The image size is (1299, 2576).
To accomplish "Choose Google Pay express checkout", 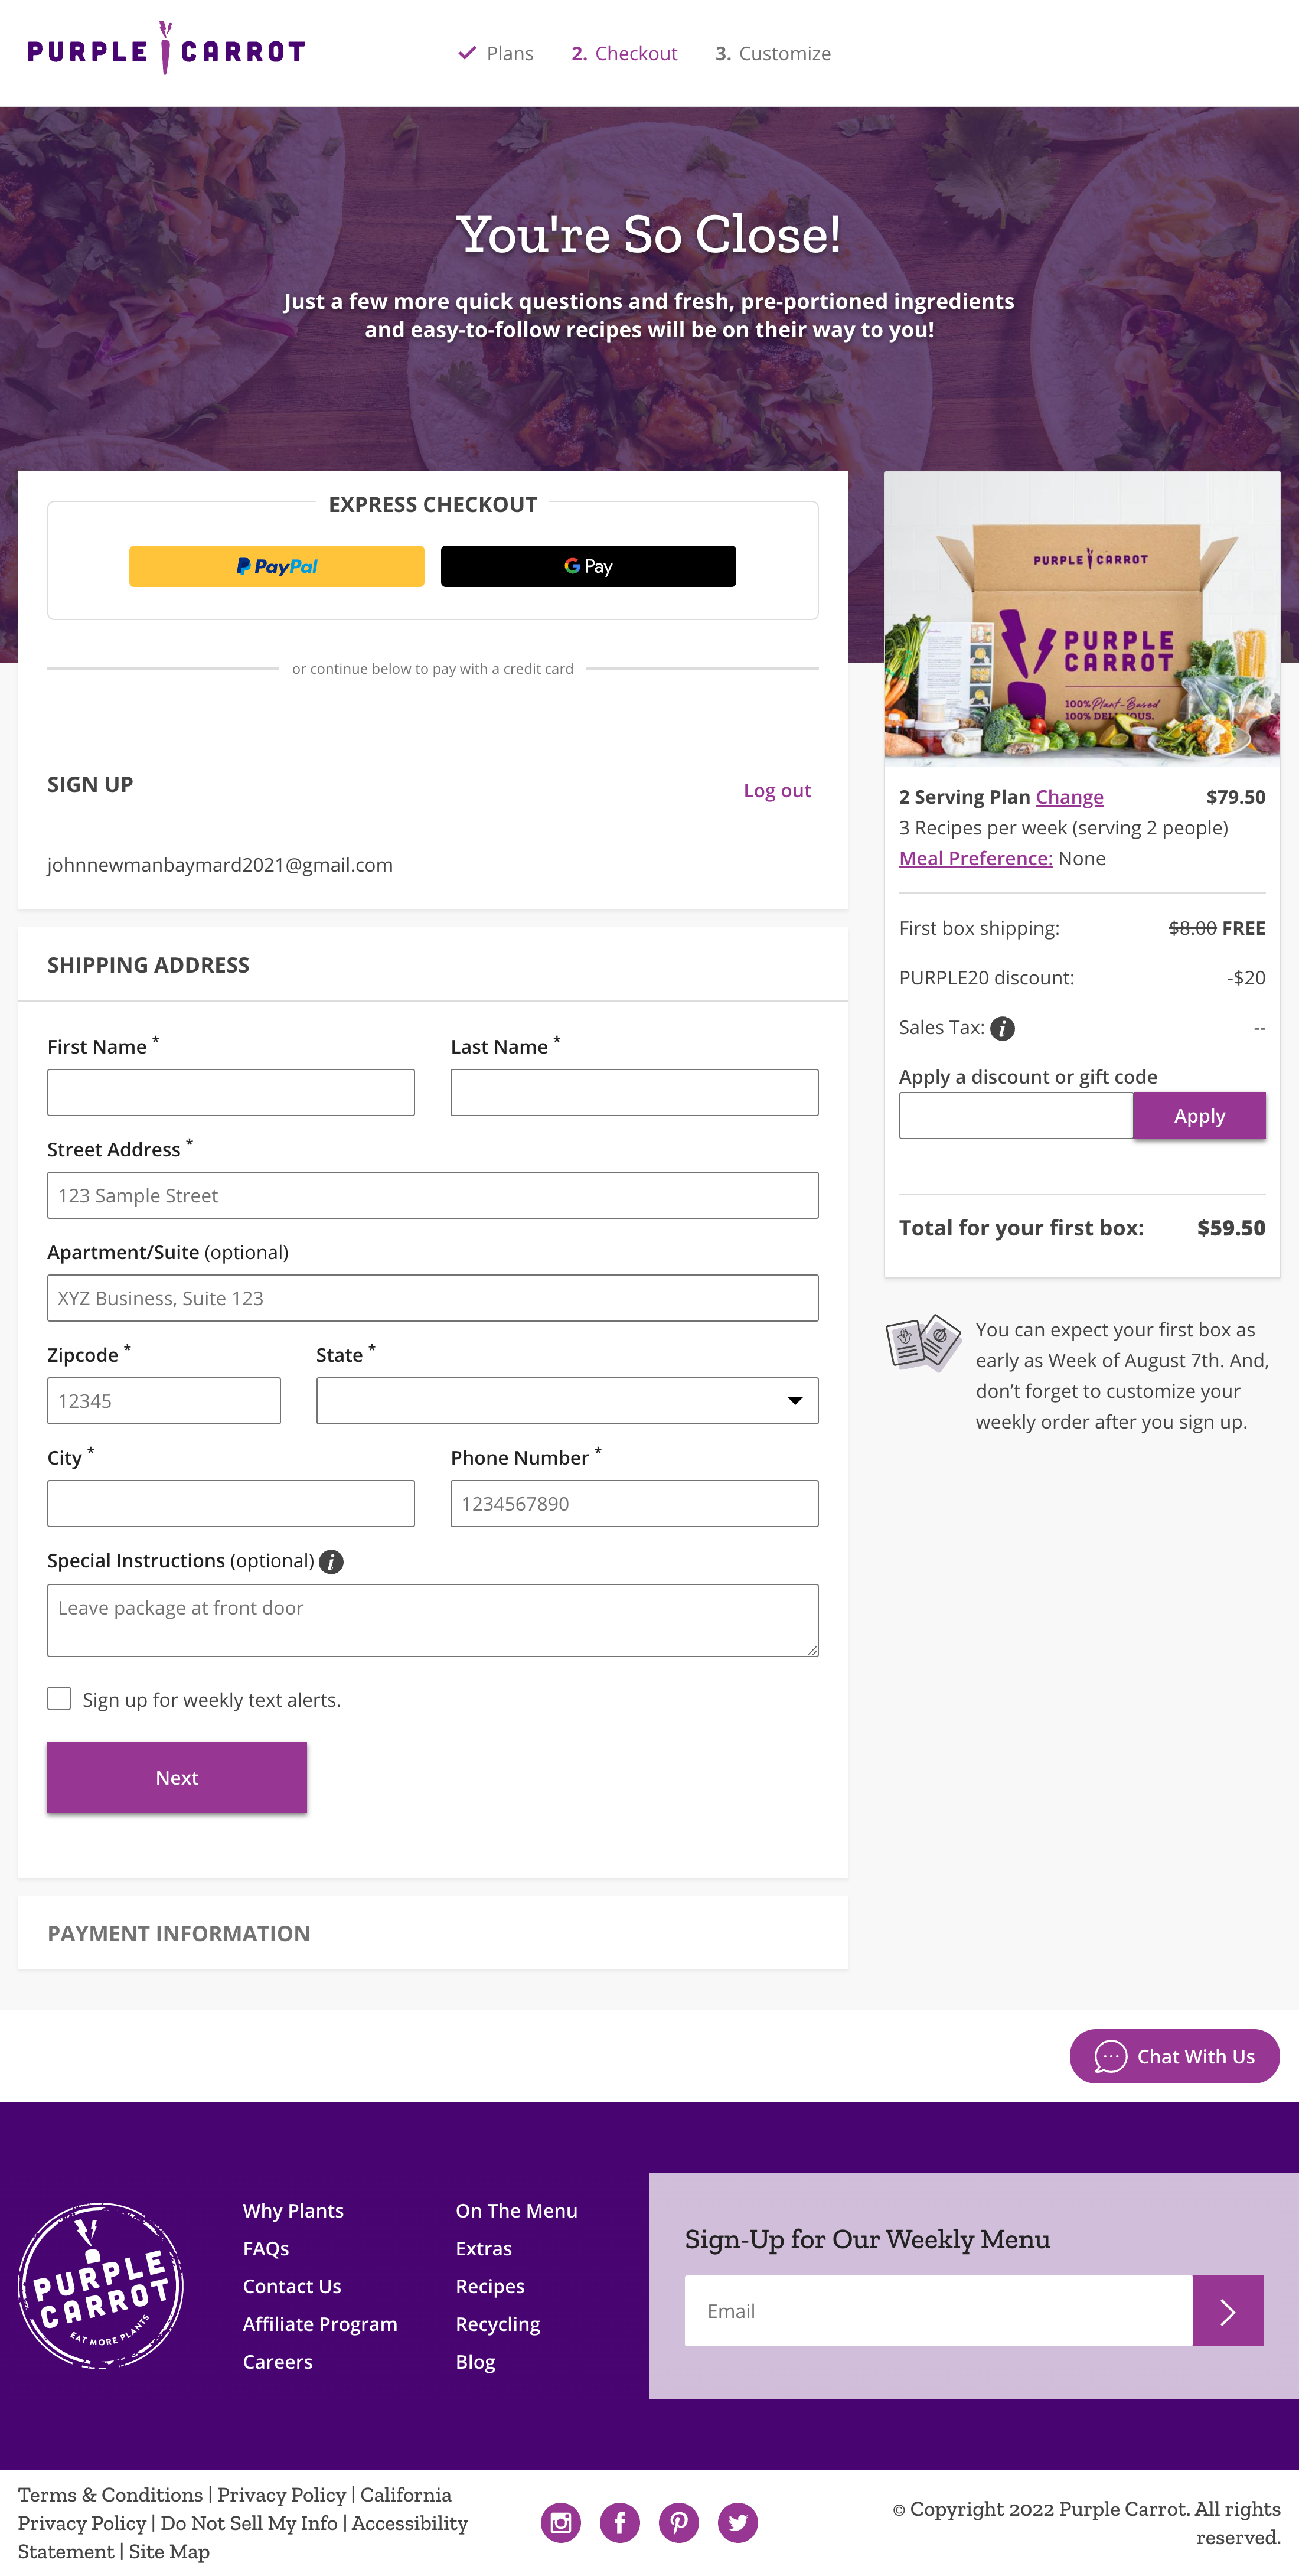I will [x=588, y=566].
